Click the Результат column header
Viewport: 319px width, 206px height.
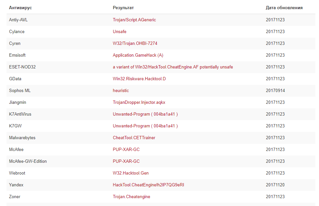tap(123, 8)
